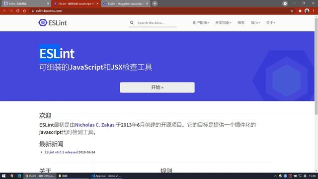Open 'ESLint v6.0.1 released' news link
This screenshot has height=179, width=318.
point(61,152)
